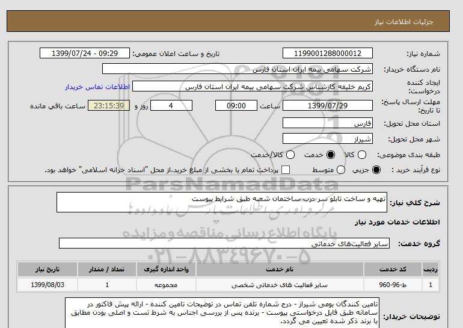Select the کالا/خدمت radio button
Viewport: 463px width, 328px height.
pos(290,155)
